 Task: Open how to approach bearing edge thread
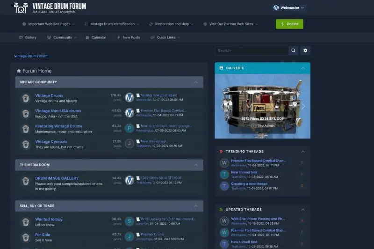pos(166,126)
